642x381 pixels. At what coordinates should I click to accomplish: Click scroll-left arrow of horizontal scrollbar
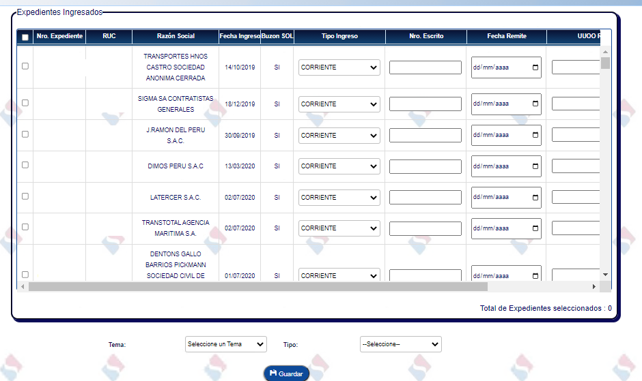pos(23,286)
